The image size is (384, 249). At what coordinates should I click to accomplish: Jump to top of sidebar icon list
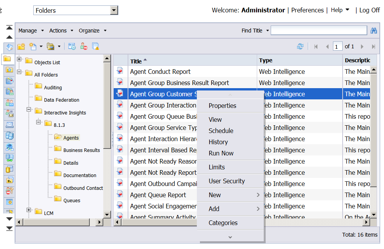click(x=9, y=27)
